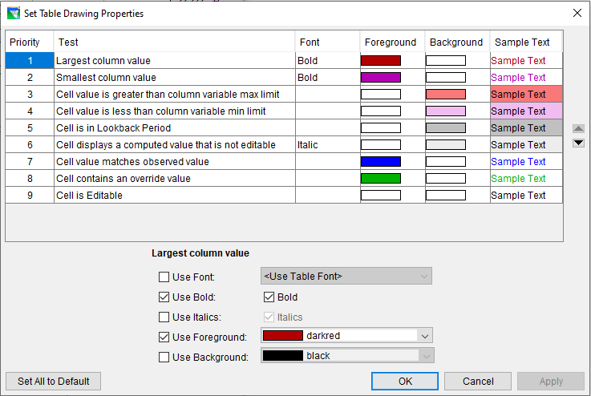The image size is (591, 396).
Task: Click the Set All to Default button
Action: [53, 382]
